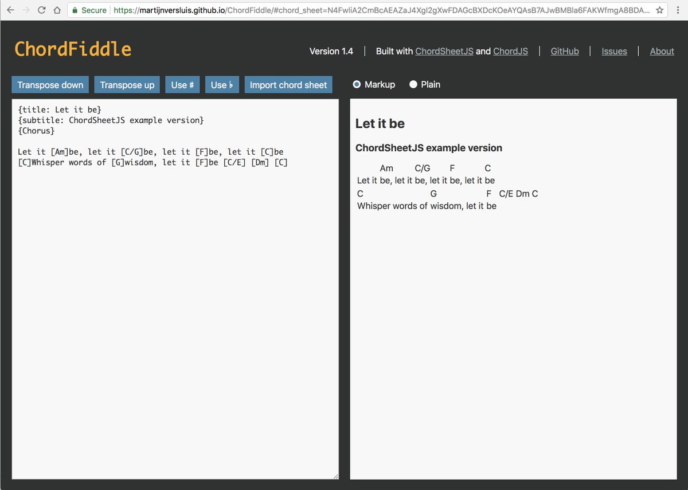This screenshot has width=688, height=490.
Task: Switch chords to flats with Use ♭
Action: [x=222, y=85]
